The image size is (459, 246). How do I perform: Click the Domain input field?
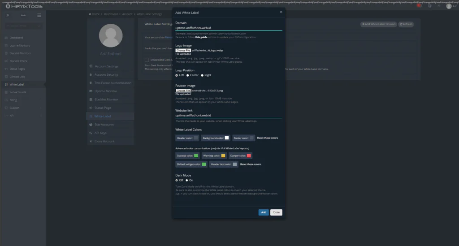tap(229, 28)
